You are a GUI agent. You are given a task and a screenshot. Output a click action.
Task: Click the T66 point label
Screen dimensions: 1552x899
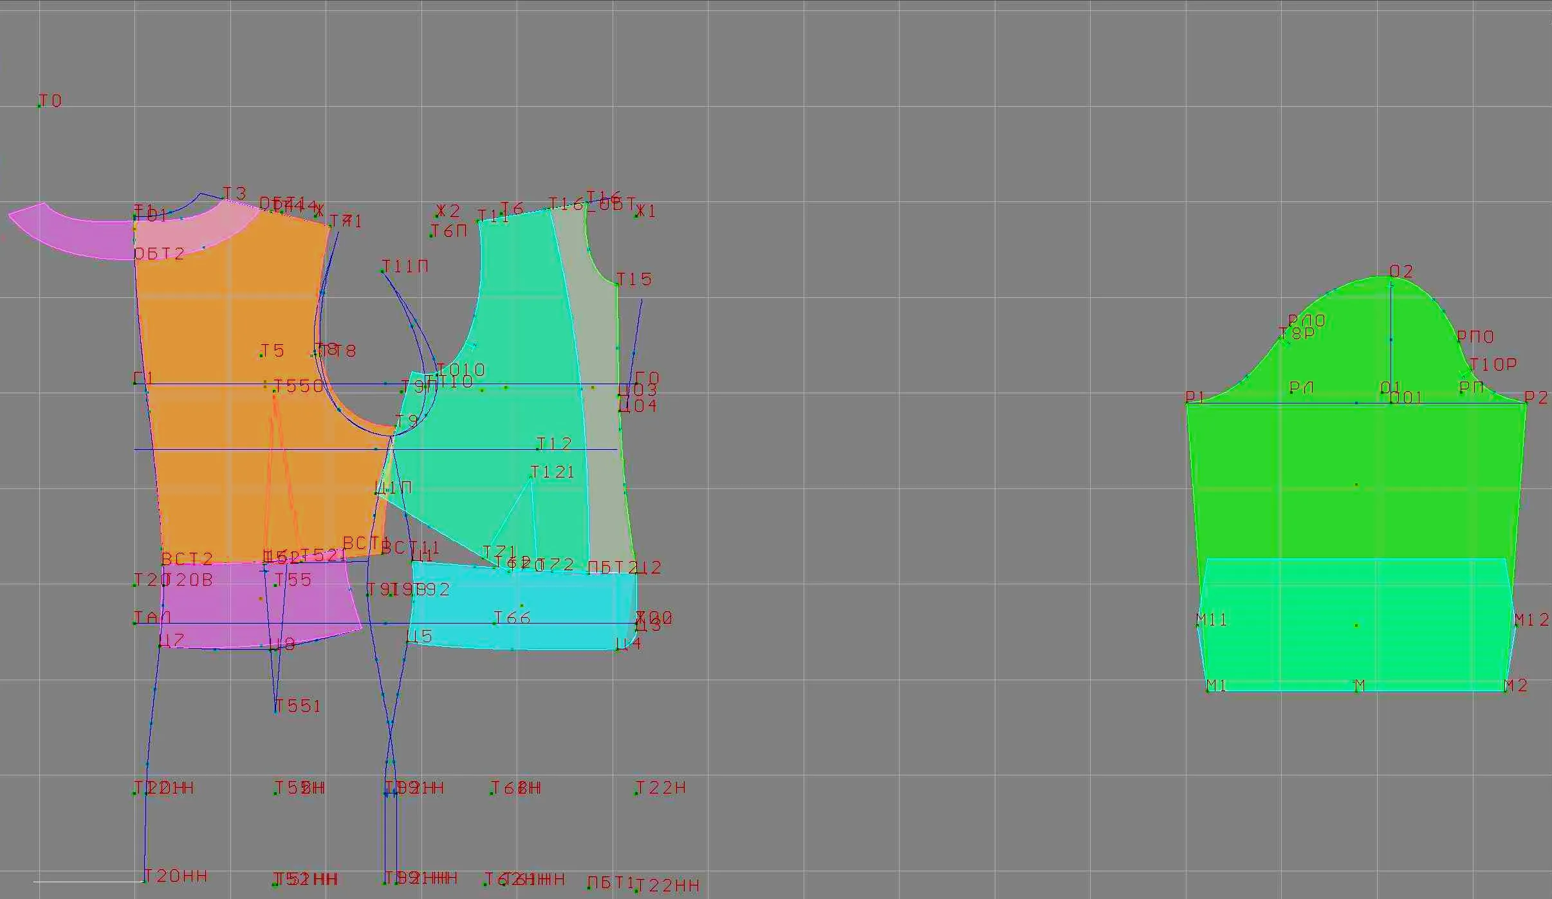coord(513,618)
